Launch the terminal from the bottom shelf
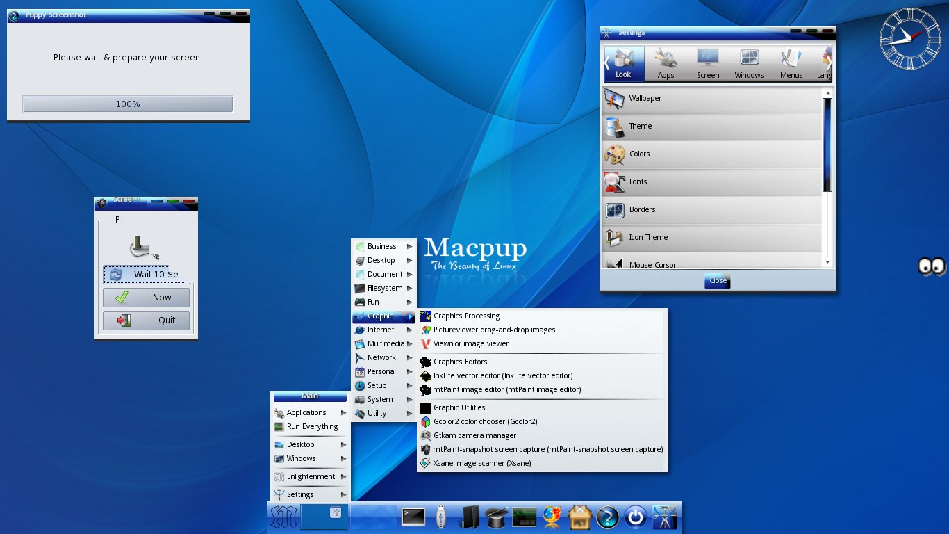 413,517
